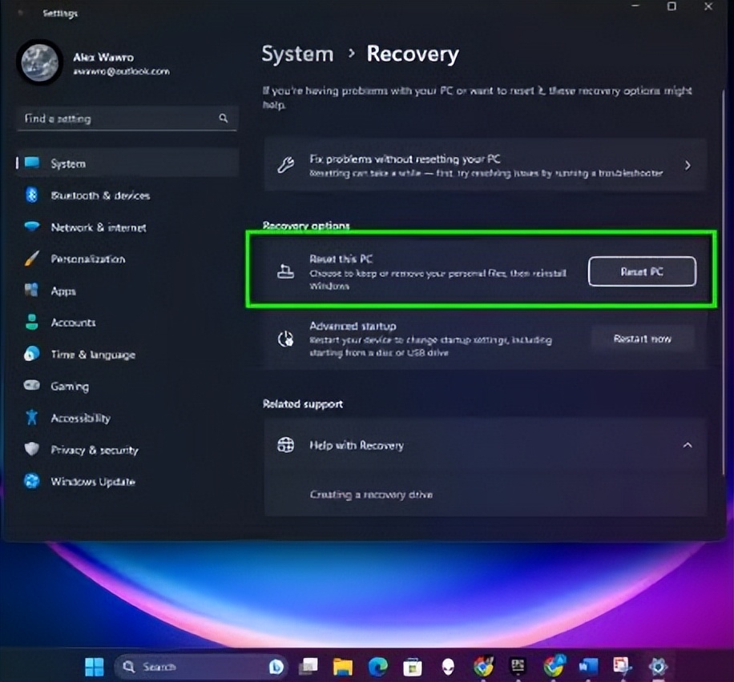Open Gaming settings via the controller icon
This screenshot has height=682, width=734.
point(30,386)
